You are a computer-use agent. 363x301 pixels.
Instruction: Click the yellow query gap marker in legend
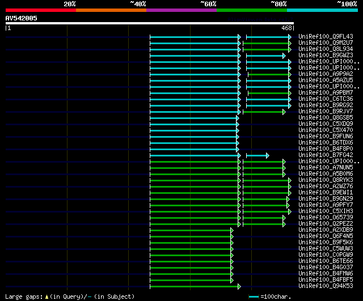click(x=47, y=296)
